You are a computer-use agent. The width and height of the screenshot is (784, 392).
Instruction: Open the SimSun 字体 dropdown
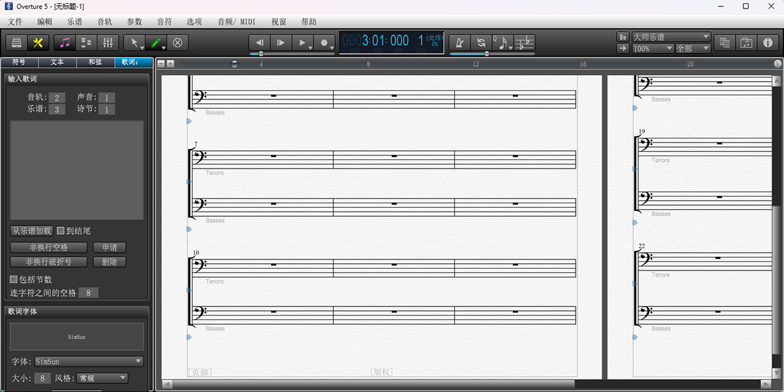[x=90, y=361]
